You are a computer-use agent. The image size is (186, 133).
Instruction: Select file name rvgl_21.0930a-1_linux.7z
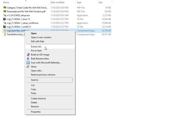click(18, 19)
